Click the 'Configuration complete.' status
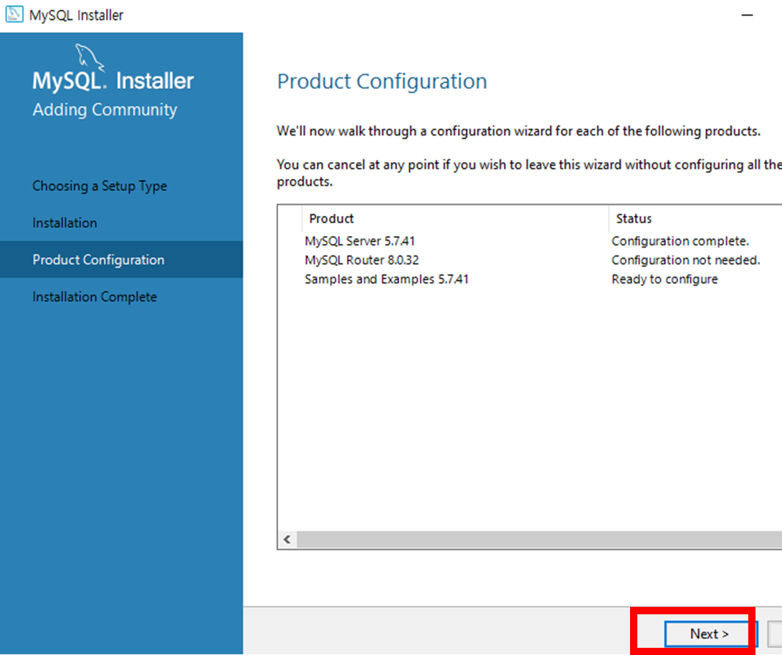The height and width of the screenshot is (655, 782). point(680,241)
